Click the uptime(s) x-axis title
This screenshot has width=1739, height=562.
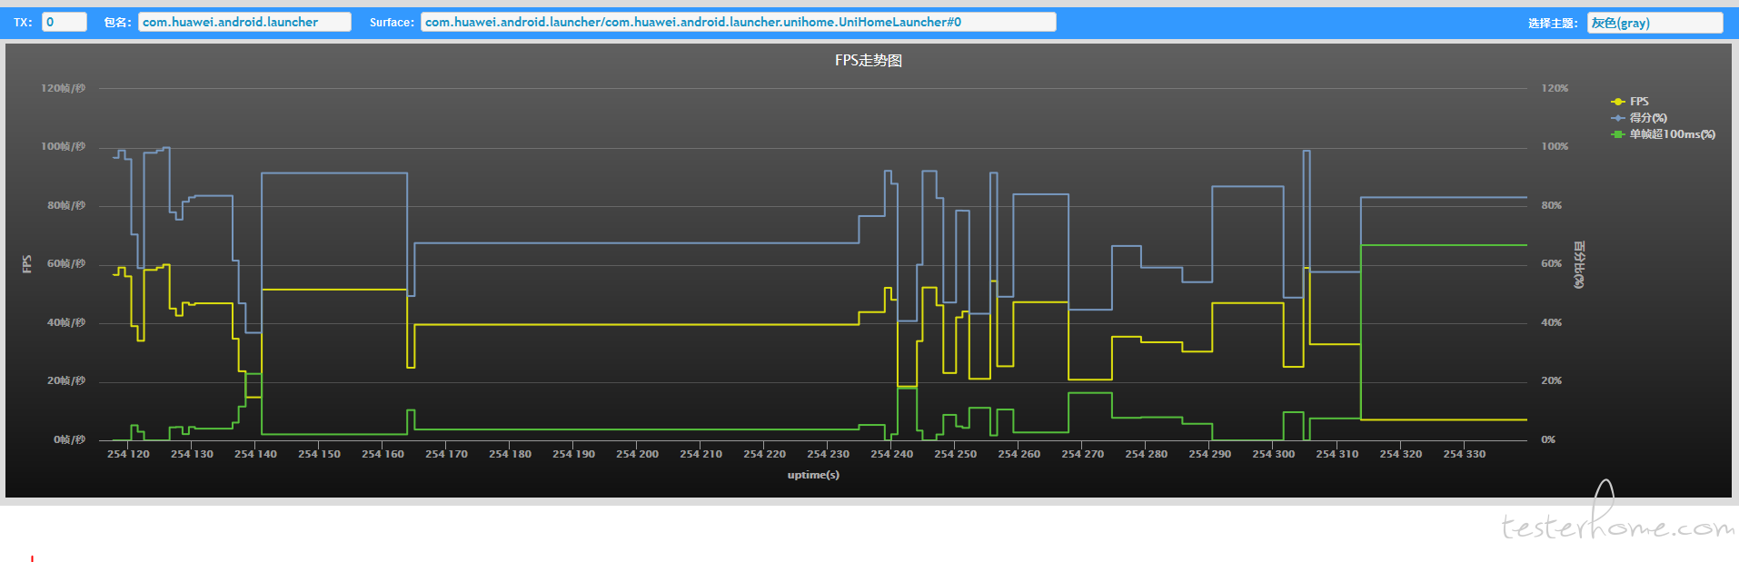tap(813, 475)
